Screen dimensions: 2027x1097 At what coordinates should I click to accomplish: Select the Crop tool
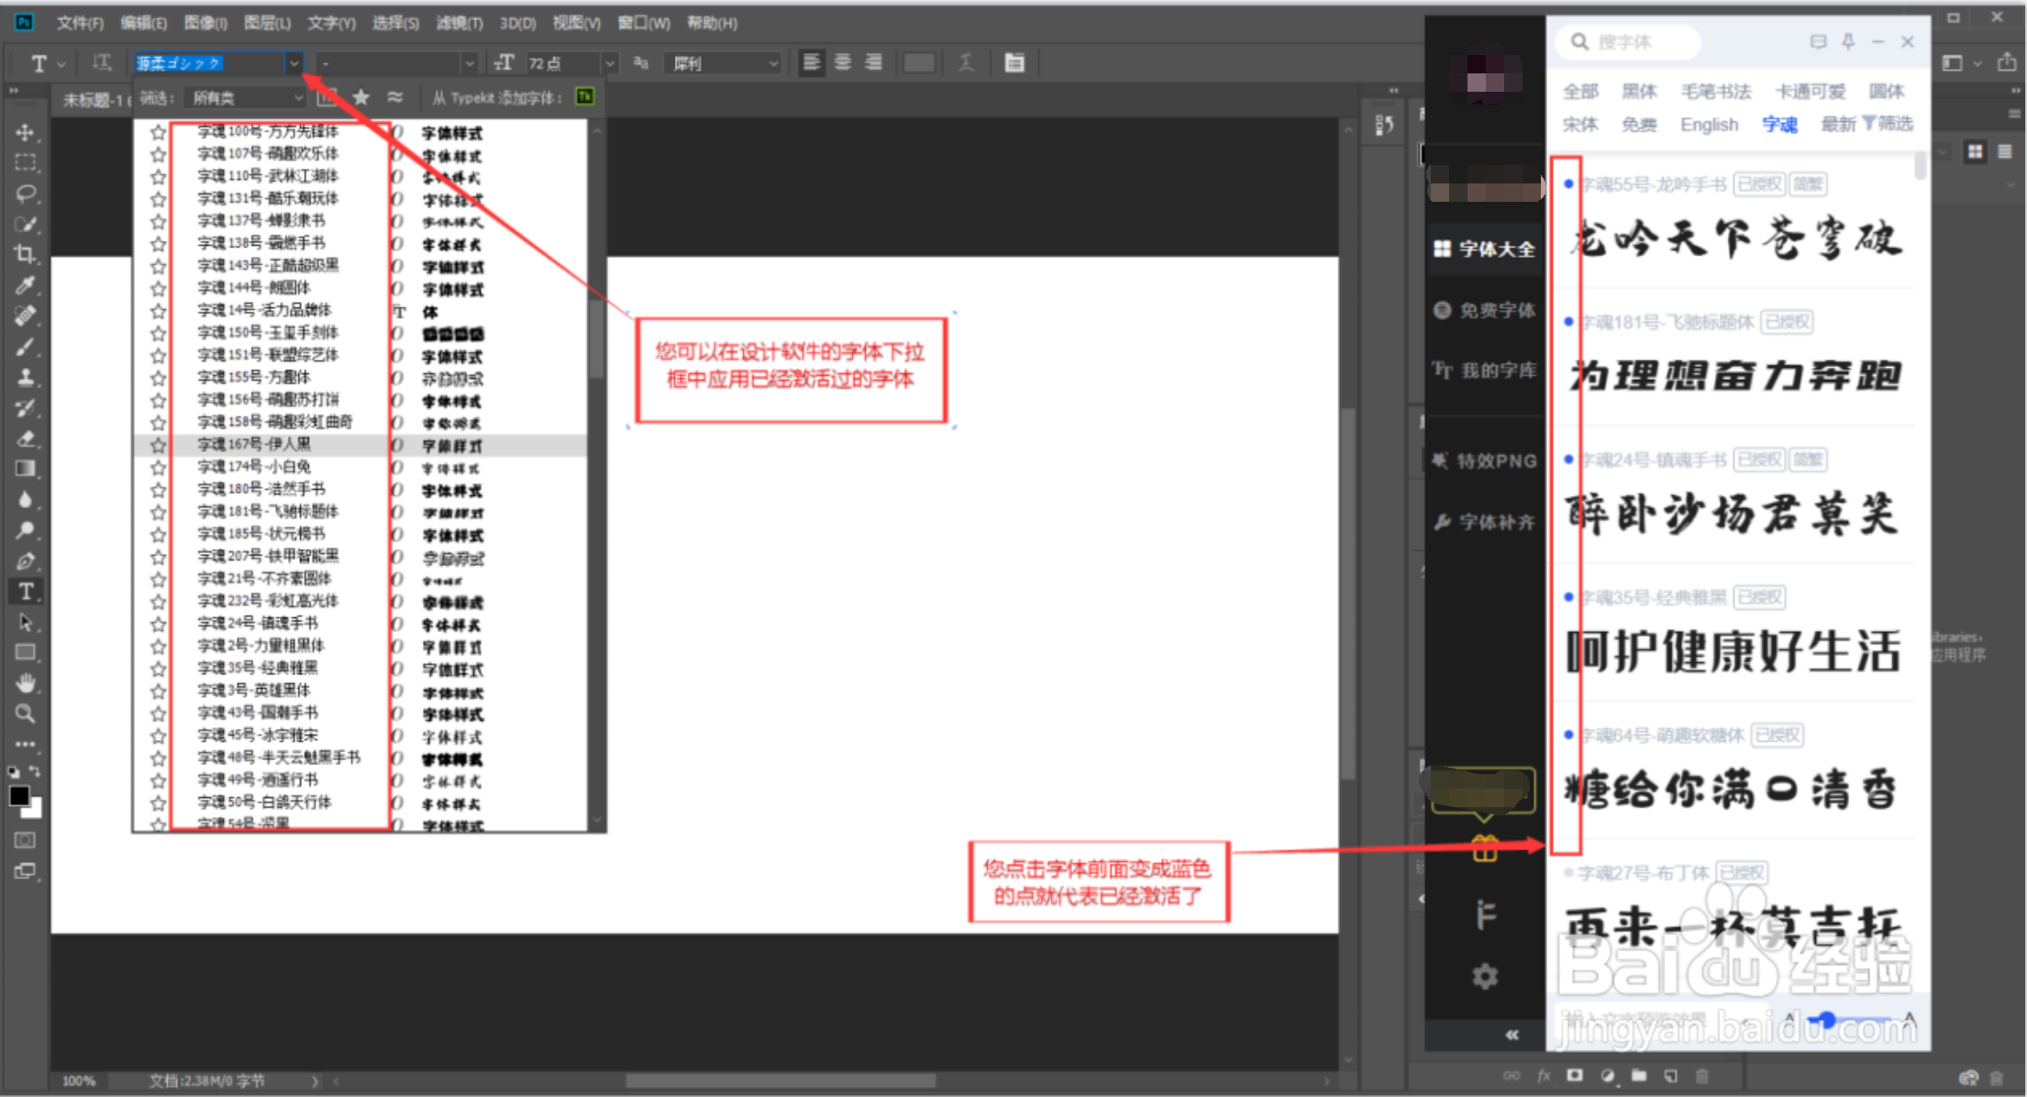click(25, 254)
